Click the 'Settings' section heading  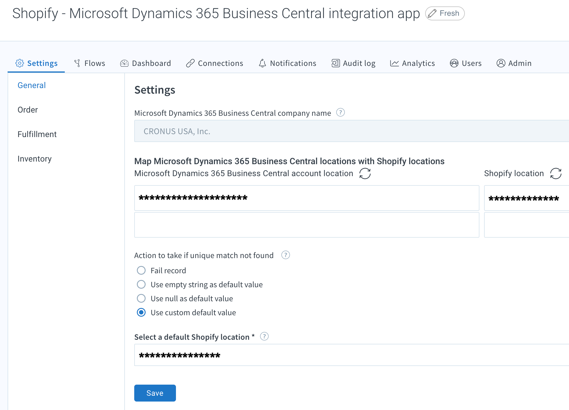coord(155,90)
